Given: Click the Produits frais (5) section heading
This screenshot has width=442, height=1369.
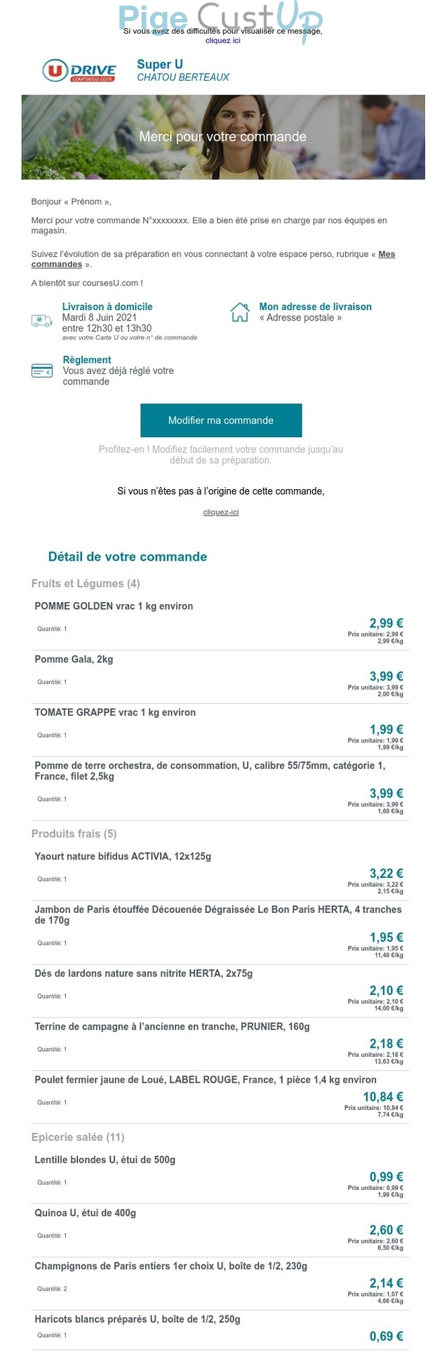Looking at the screenshot, I should pyautogui.click(x=74, y=834).
